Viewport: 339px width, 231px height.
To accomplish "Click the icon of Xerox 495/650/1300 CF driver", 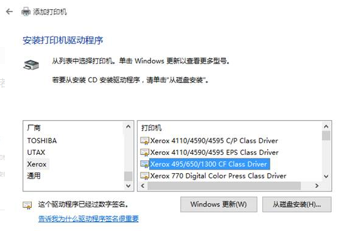I will point(145,164).
